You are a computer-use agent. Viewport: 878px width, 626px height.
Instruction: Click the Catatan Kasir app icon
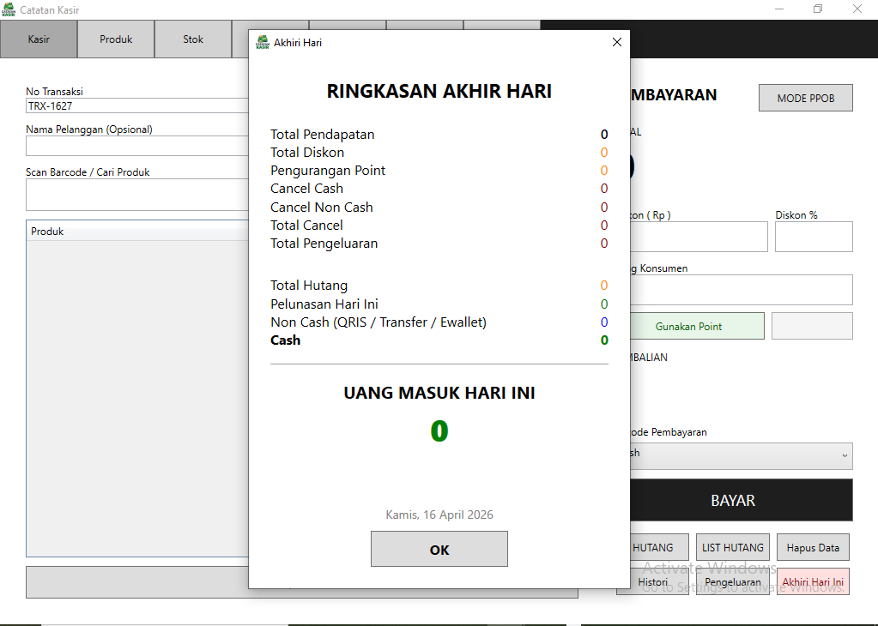point(9,9)
